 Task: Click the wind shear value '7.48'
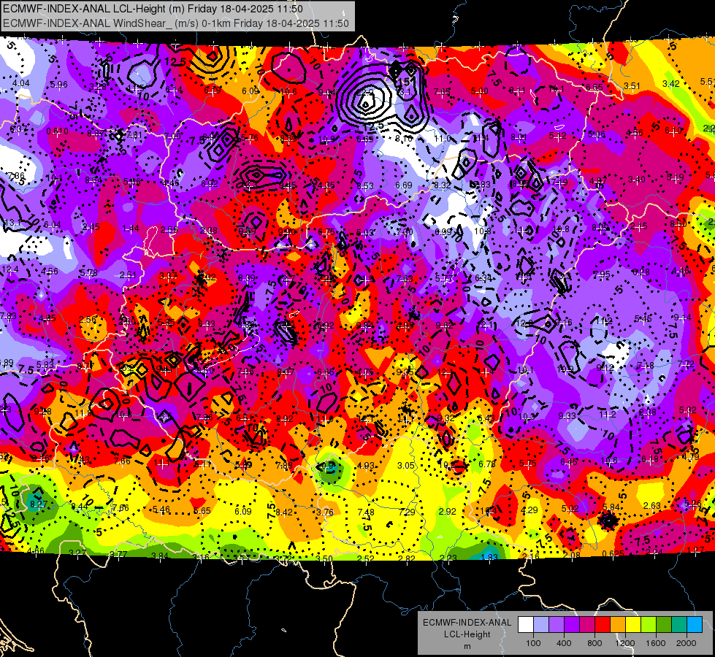pyautogui.click(x=366, y=512)
